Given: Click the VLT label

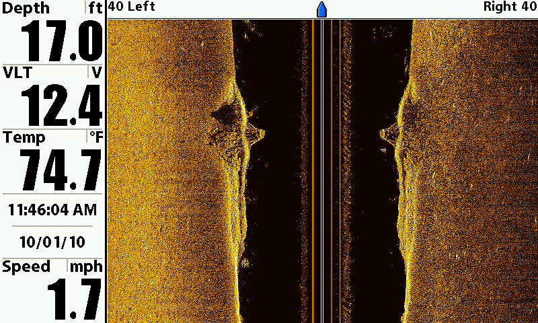Looking at the screenshot, I should pyautogui.click(x=17, y=73).
